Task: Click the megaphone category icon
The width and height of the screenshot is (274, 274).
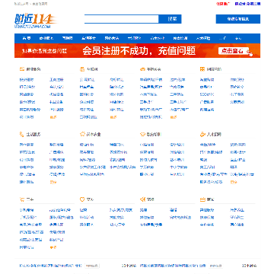Action: (x=142, y=199)
